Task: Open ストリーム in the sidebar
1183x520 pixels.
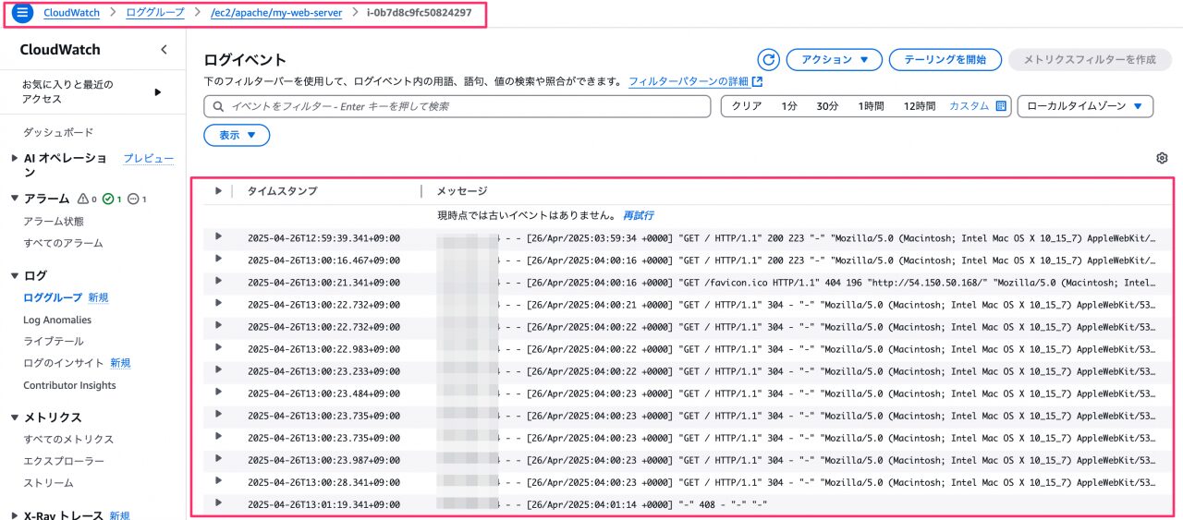Action: (48, 483)
